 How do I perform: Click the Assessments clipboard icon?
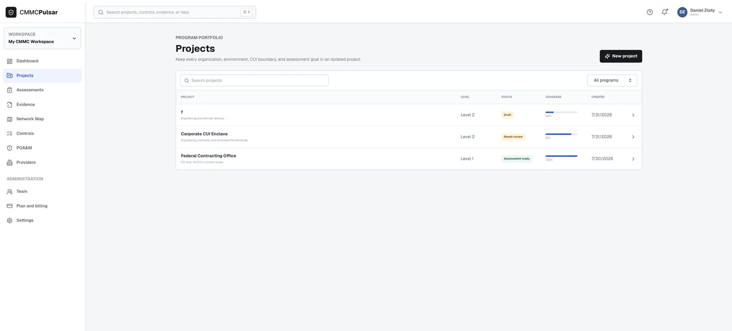pyautogui.click(x=10, y=90)
